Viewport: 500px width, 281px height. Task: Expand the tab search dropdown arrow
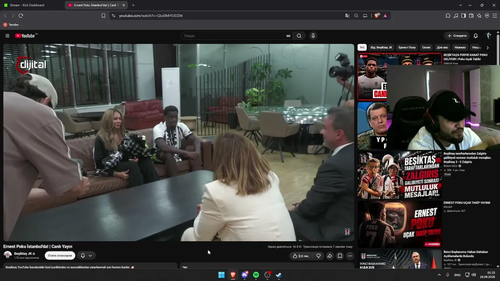(461, 5)
